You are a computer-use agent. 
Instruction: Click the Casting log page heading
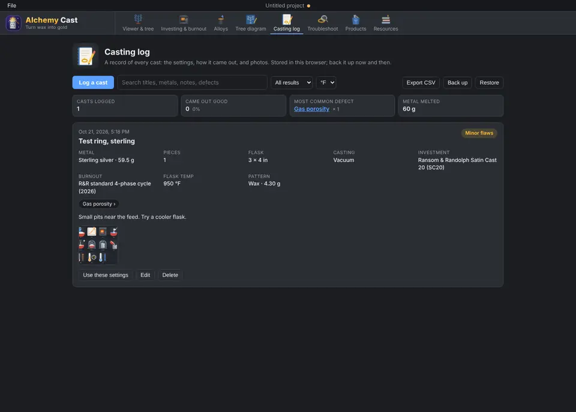(x=127, y=52)
